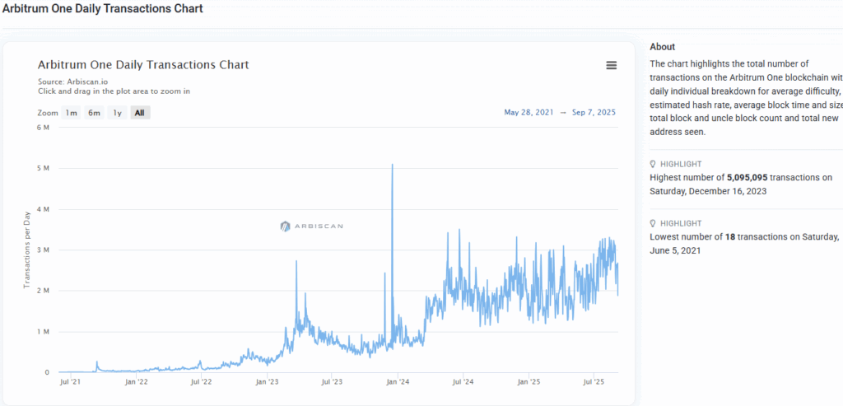843x406 pixels.
Task: Click the tallest spike peak above 5 M
Action: (x=392, y=166)
